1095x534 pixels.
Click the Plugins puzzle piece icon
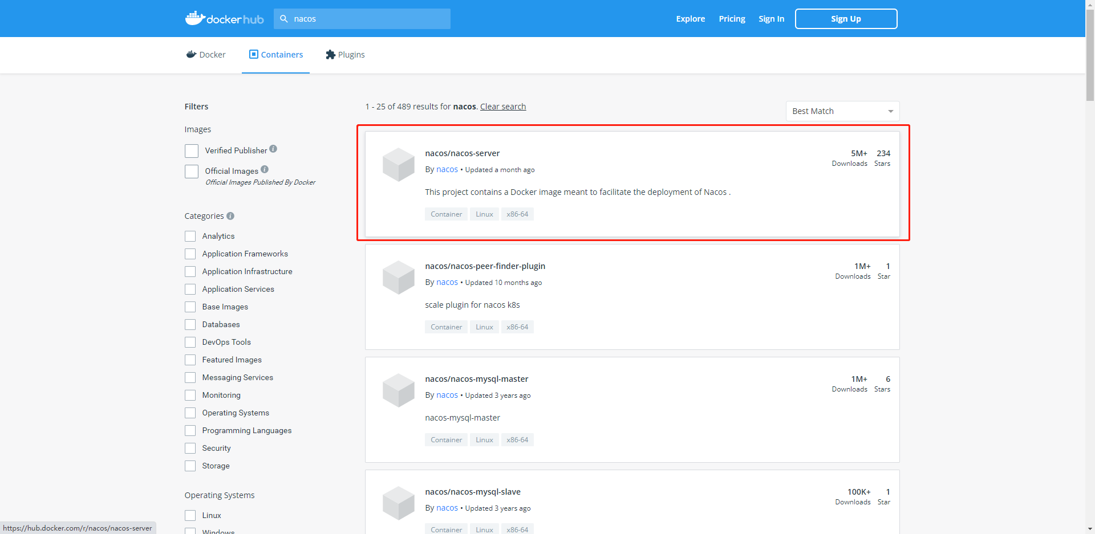pos(330,55)
